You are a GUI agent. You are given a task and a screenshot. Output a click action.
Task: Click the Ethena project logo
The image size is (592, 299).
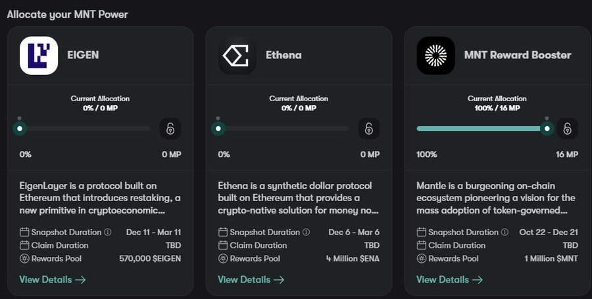point(237,55)
